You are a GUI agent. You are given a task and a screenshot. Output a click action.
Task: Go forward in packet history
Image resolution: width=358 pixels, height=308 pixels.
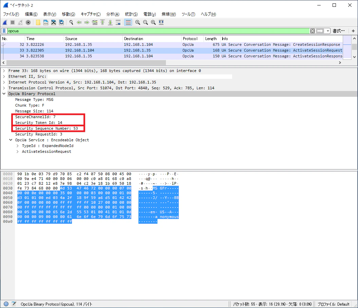[87, 22]
